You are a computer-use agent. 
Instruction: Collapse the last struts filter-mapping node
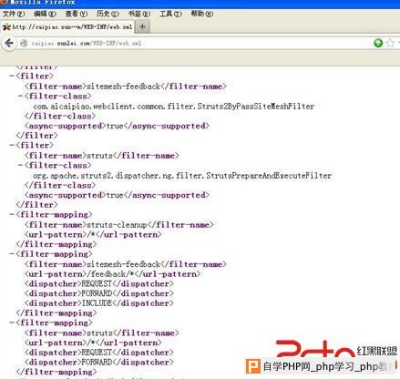[x=12, y=323]
